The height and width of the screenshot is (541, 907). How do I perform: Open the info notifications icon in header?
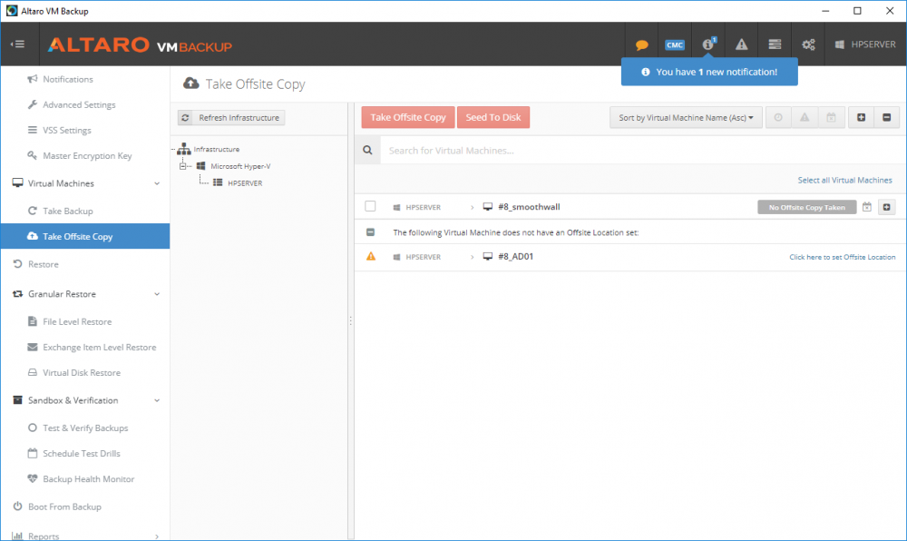click(x=708, y=44)
